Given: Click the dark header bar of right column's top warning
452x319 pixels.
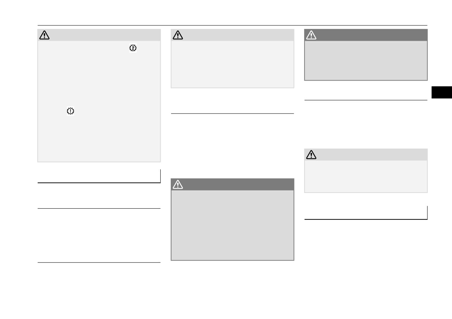Looking at the screenshot, I should click(x=366, y=35).
